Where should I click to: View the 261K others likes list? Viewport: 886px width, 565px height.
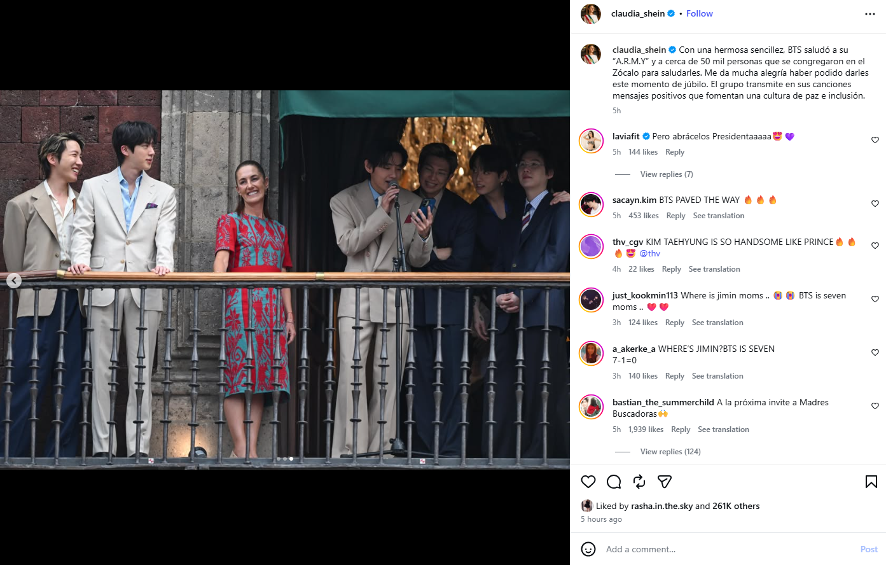[736, 506]
